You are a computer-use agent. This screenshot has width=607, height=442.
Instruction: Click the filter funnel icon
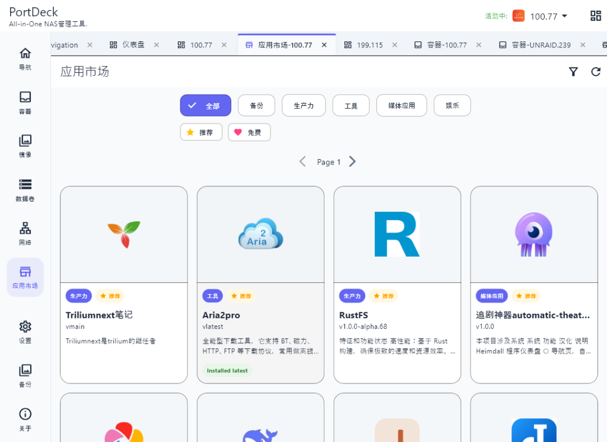[x=573, y=72]
